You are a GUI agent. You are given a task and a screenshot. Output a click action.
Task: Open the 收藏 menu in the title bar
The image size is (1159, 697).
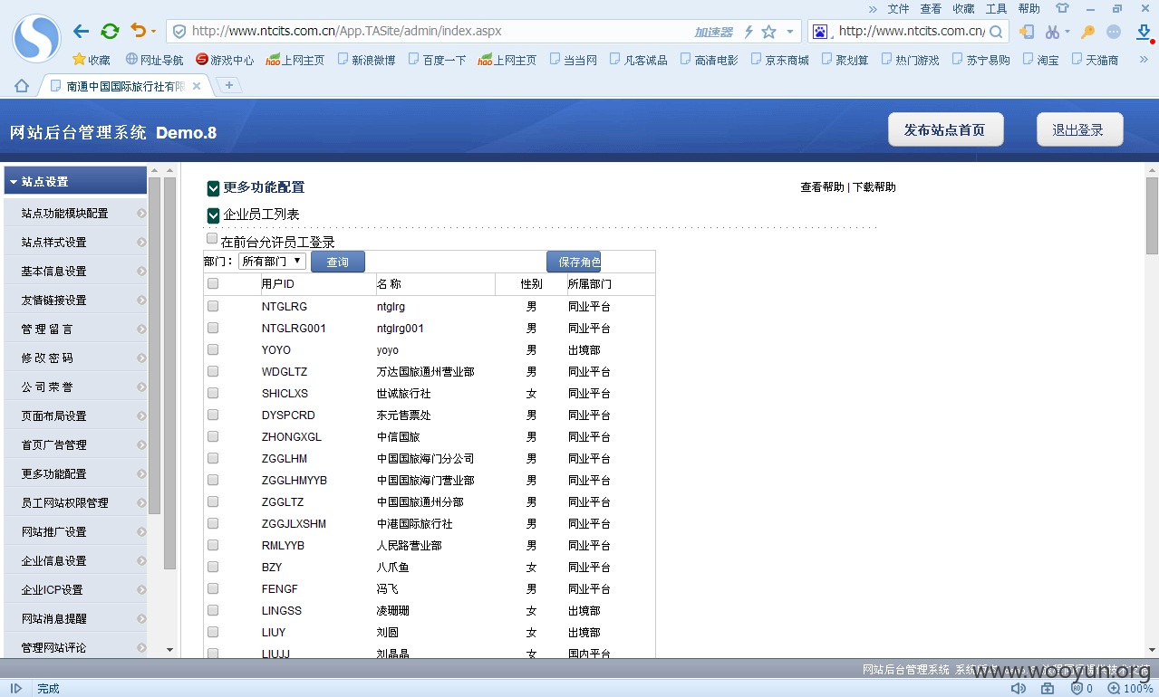coord(963,8)
